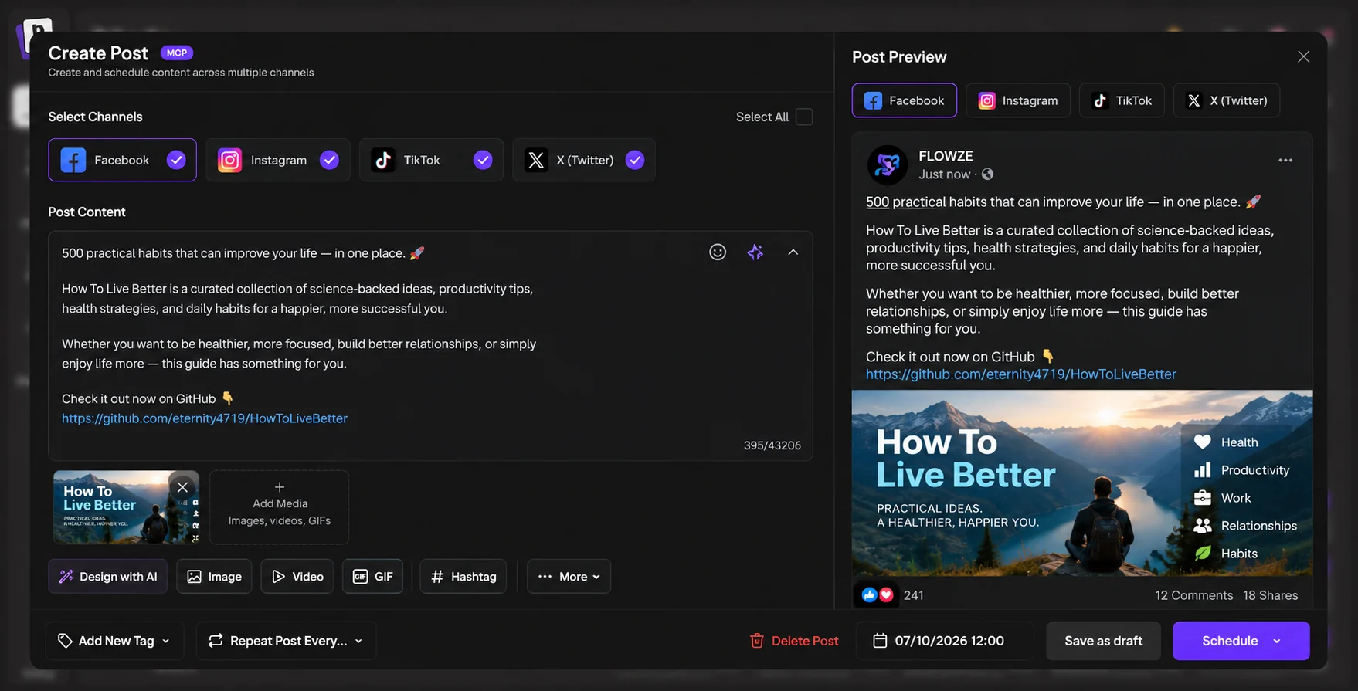Image resolution: width=1358 pixels, height=691 pixels.
Task: Click the FLOWZE profile avatar in preview
Action: point(887,164)
